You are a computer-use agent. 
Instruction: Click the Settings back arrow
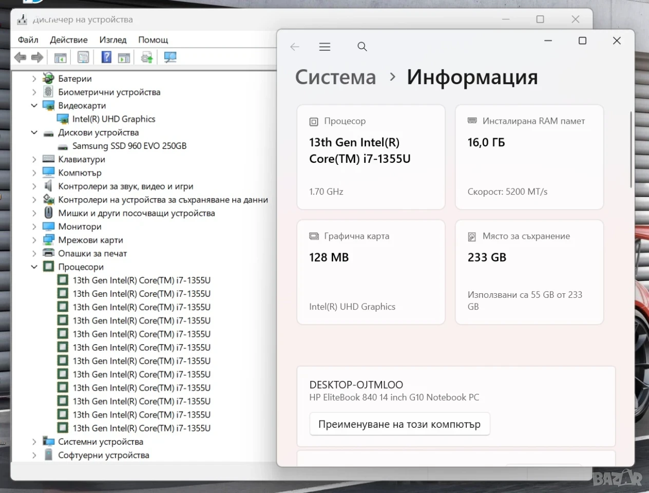tap(295, 47)
